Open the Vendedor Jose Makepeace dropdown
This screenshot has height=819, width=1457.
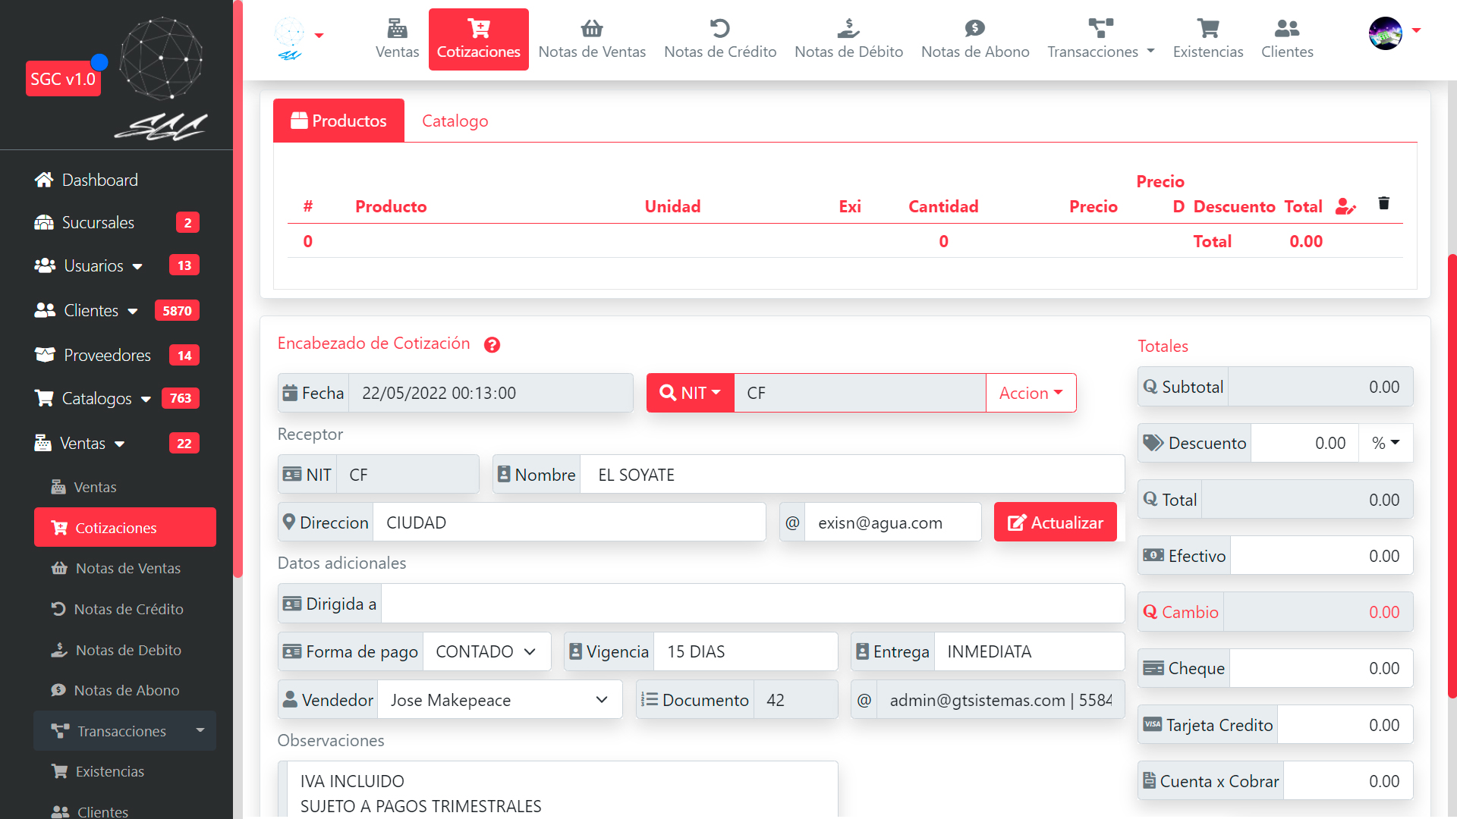(499, 700)
